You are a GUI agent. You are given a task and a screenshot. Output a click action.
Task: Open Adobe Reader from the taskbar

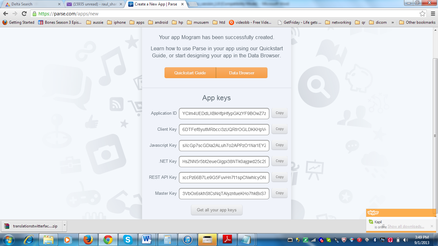(227, 239)
